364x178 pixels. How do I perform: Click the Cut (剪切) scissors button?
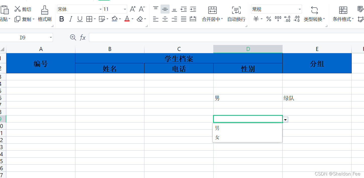tap(23, 9)
